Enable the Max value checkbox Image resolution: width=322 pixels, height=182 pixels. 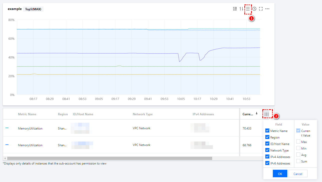click(298, 141)
